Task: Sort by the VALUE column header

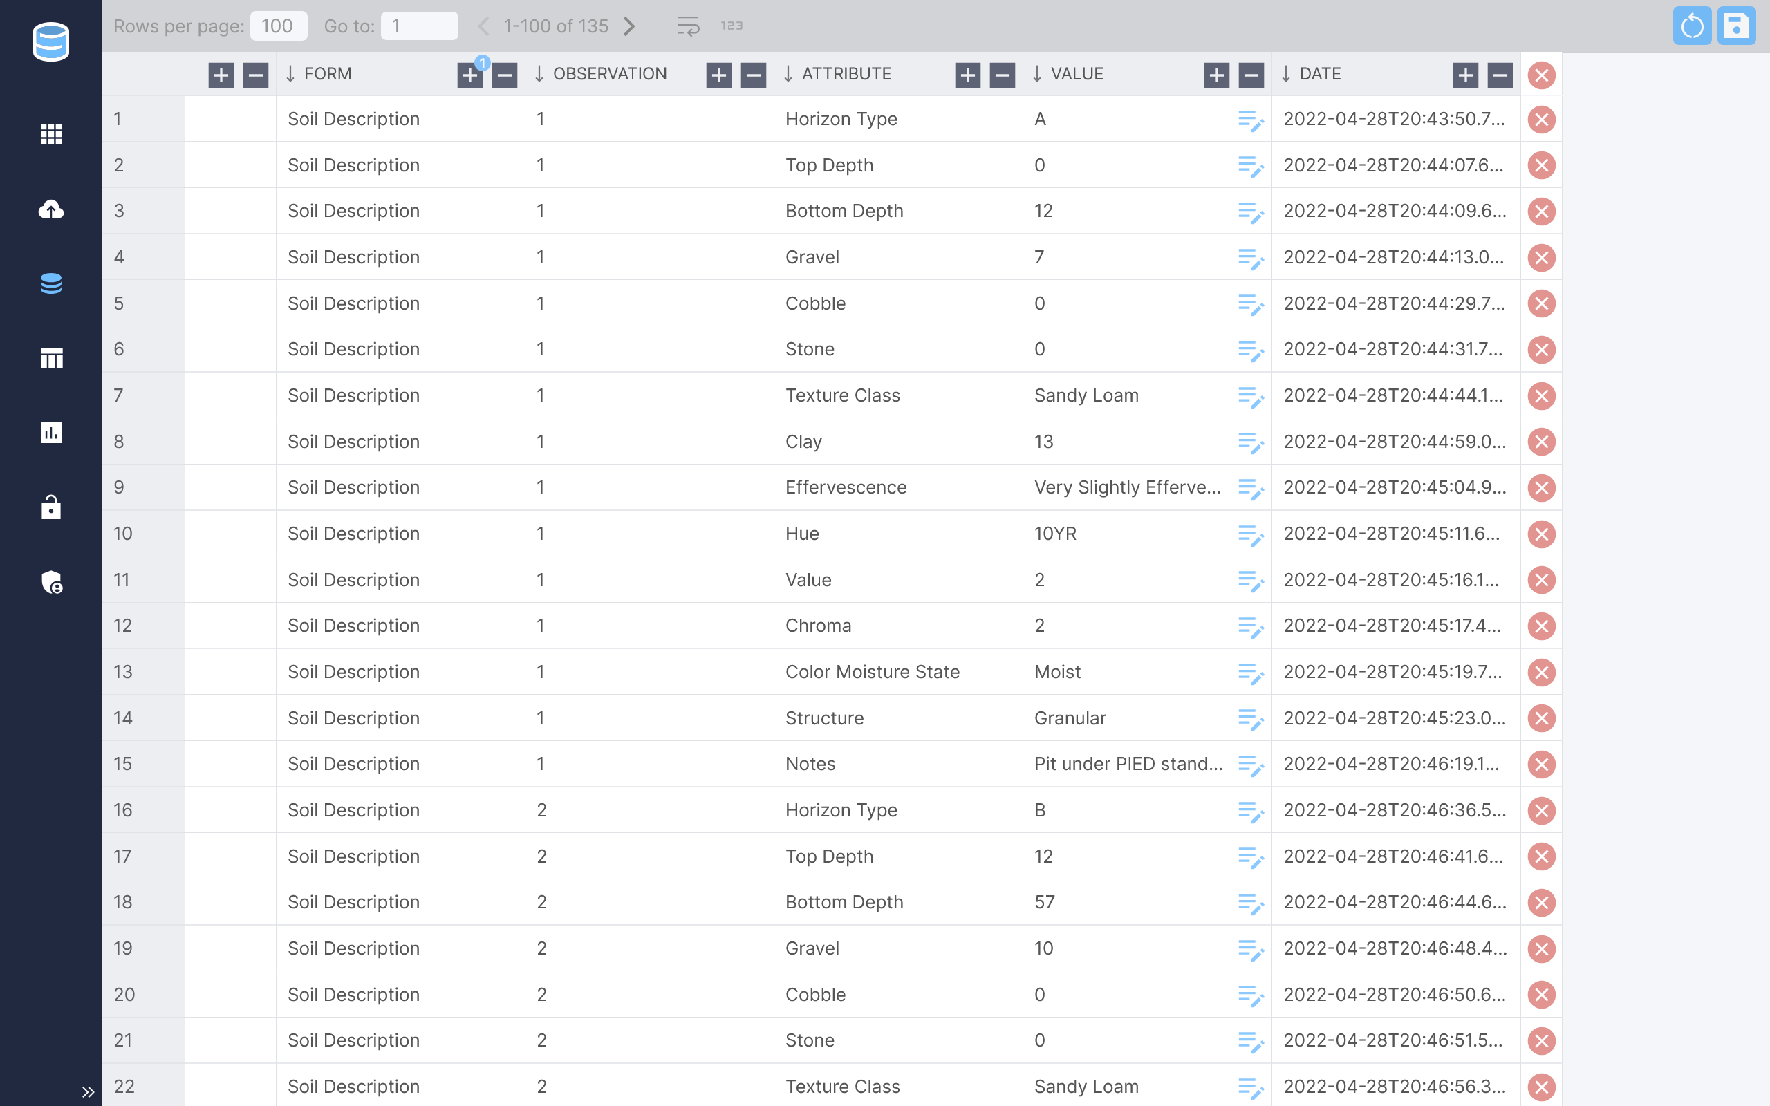Action: click(x=1076, y=74)
